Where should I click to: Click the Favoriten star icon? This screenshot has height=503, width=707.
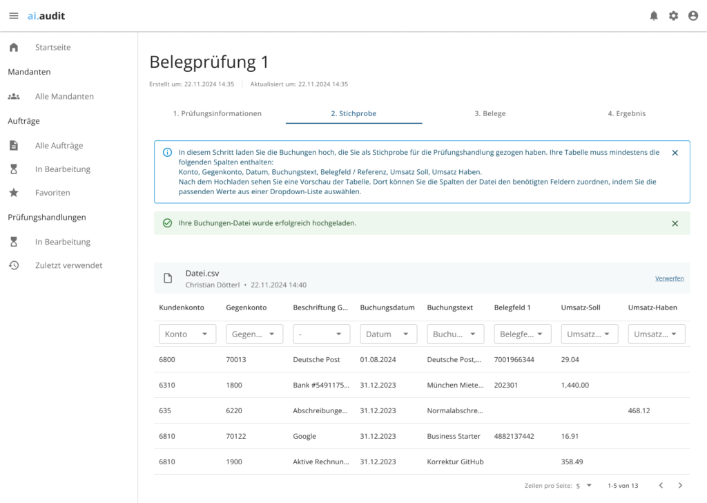tap(14, 193)
